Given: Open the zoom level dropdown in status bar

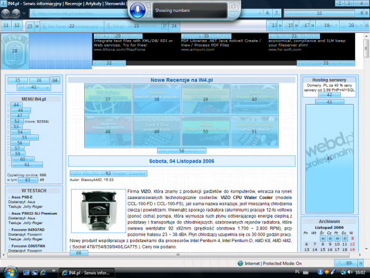Looking at the screenshot, I should tap(349, 263).
